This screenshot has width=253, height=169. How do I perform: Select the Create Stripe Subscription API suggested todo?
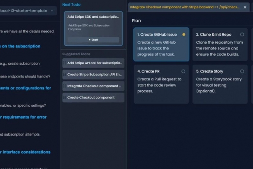(93, 75)
